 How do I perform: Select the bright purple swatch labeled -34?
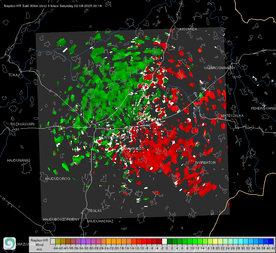(83, 241)
